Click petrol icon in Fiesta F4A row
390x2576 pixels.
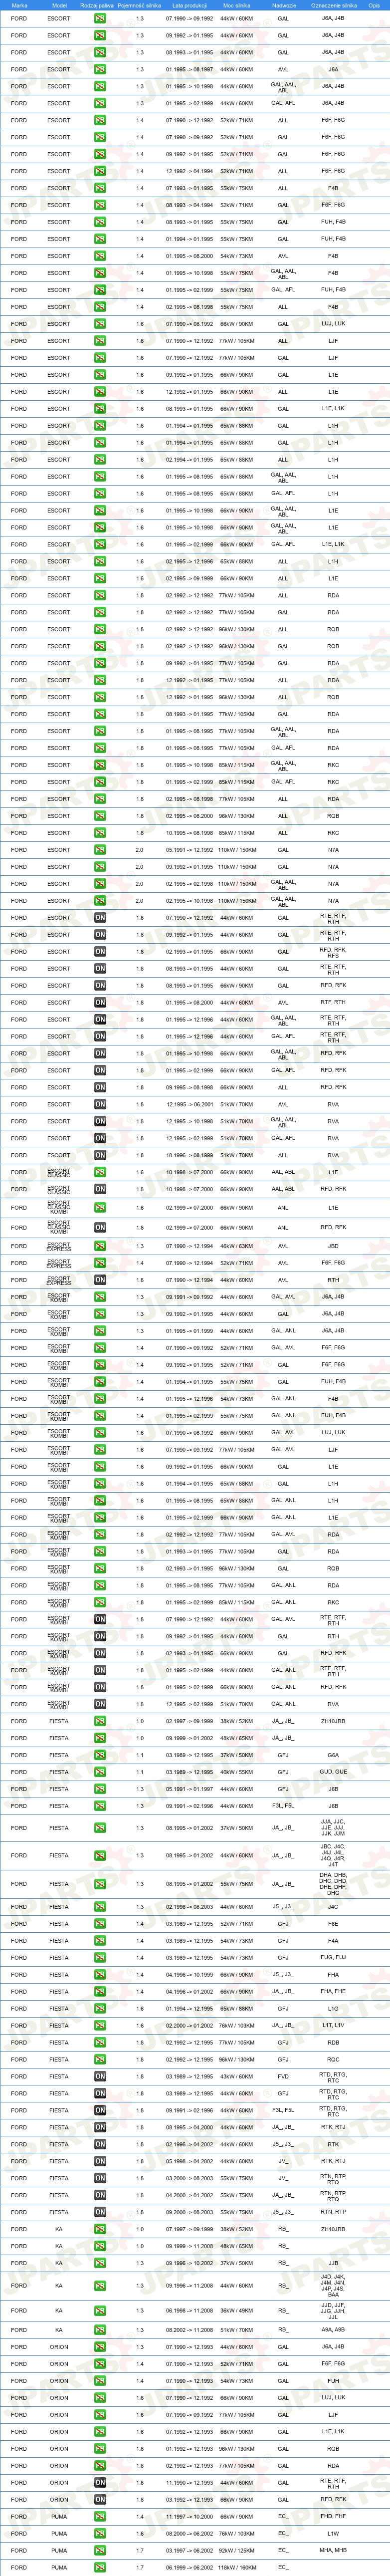pos(100,1941)
